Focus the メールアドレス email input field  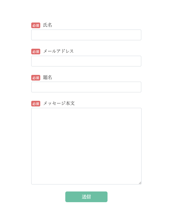(86, 61)
